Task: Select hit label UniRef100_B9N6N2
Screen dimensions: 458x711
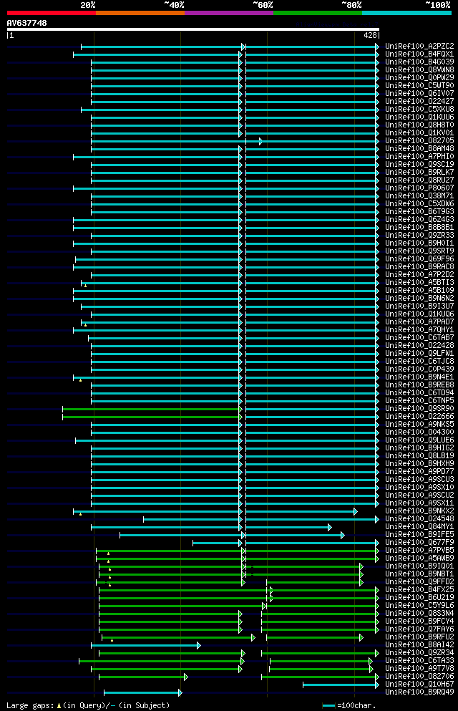Action: [x=419, y=299]
